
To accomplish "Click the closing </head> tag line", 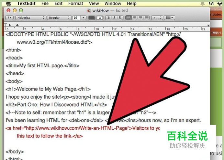I will pyautogui.click(x=15, y=73).
